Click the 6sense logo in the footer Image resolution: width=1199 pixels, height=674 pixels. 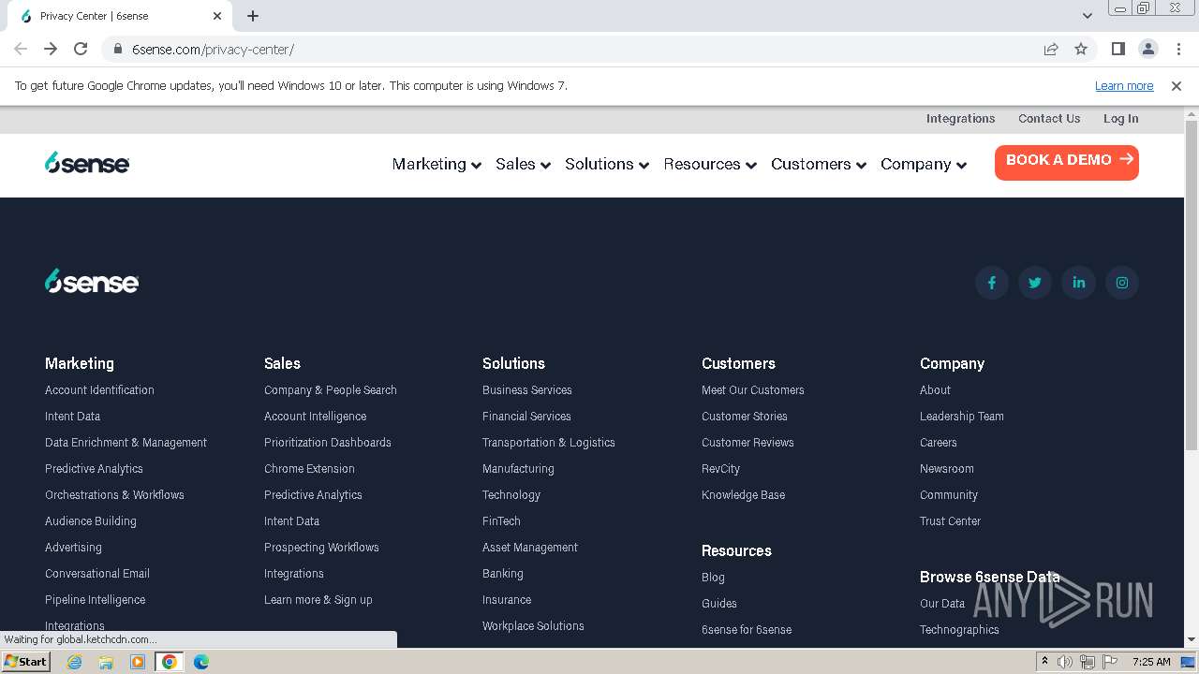pyautogui.click(x=92, y=281)
